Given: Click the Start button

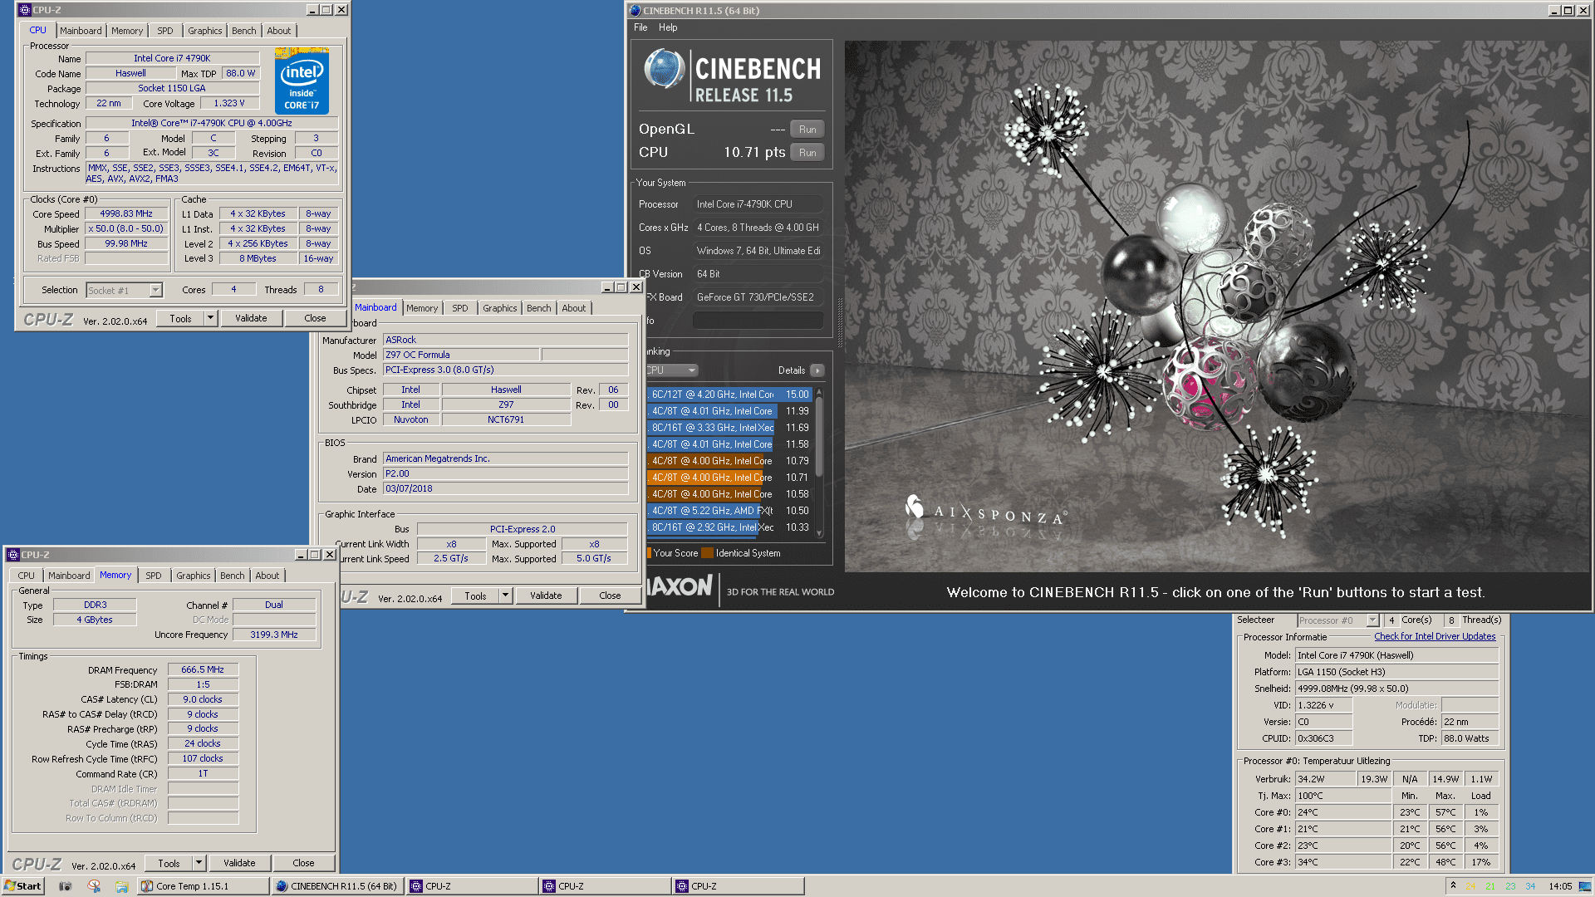Looking at the screenshot, I should [22, 886].
